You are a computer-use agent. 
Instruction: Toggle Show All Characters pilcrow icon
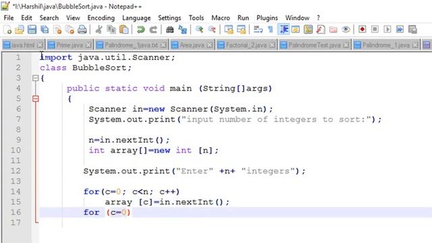(271, 30)
